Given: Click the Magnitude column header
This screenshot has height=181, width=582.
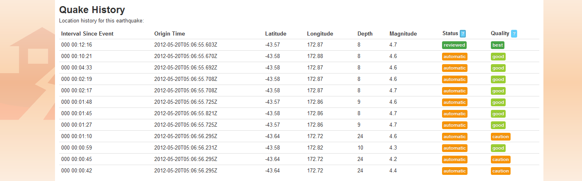Looking at the screenshot, I should (x=403, y=34).
